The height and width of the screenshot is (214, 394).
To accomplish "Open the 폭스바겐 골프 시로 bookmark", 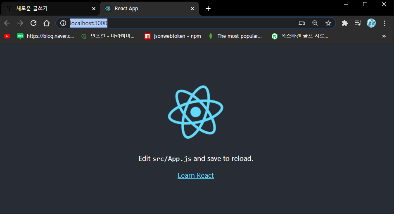I will (300, 36).
